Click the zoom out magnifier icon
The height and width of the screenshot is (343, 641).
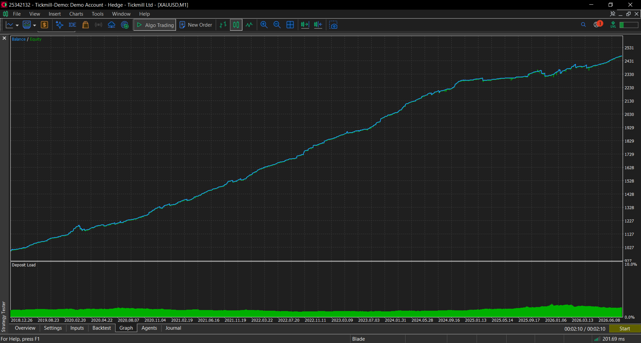pyautogui.click(x=277, y=25)
